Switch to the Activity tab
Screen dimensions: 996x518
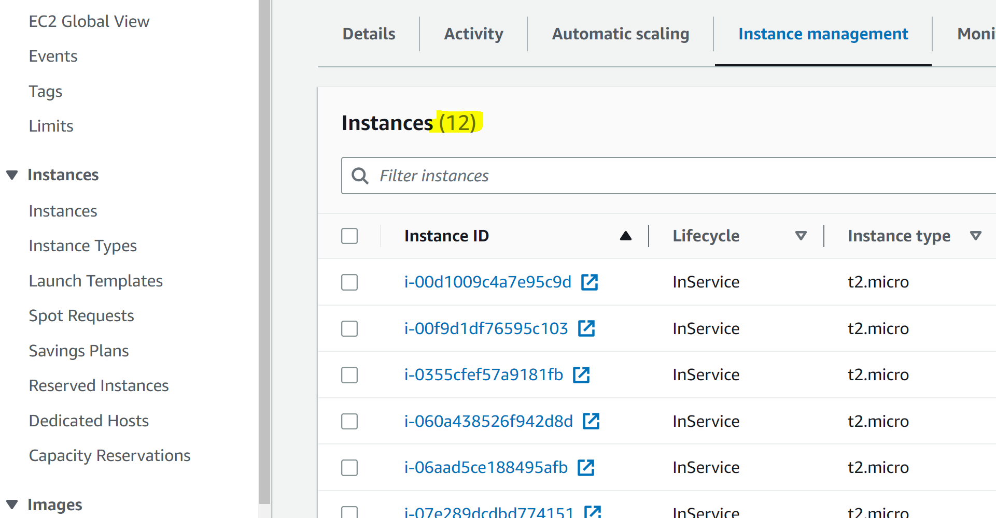click(473, 34)
